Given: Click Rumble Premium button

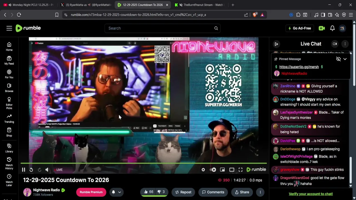Looking at the screenshot, I should pyautogui.click(x=91, y=192).
